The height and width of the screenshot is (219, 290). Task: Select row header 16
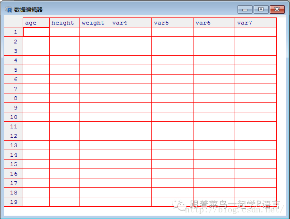pos(14,173)
